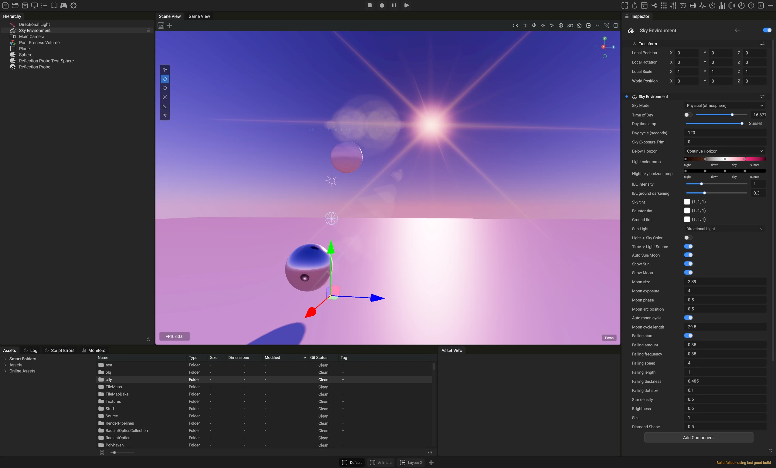Click the video camera icon in scene toolbar
Image resolution: width=776 pixels, height=468 pixels.
click(516, 25)
